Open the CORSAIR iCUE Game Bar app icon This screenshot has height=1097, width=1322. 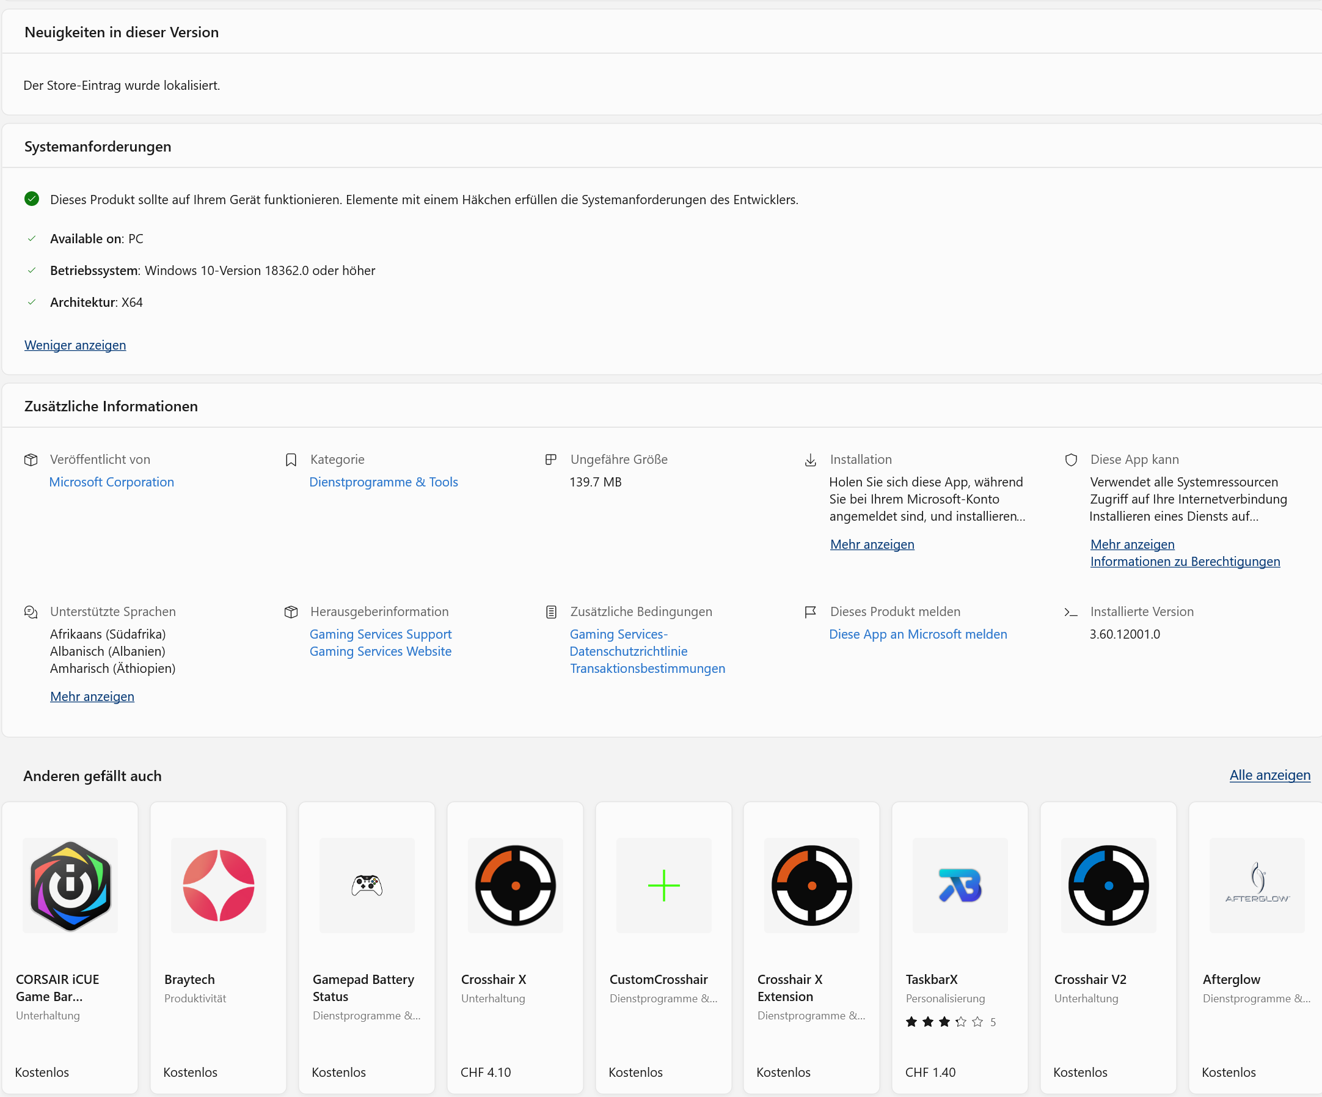[x=70, y=885]
